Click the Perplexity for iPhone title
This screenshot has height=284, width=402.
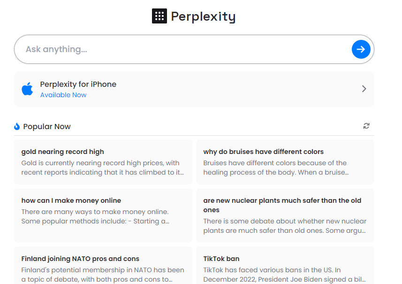(x=78, y=84)
